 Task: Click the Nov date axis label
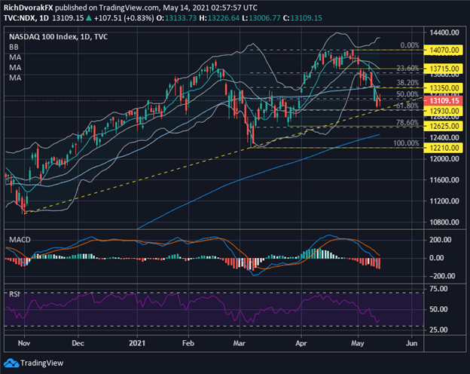click(24, 343)
